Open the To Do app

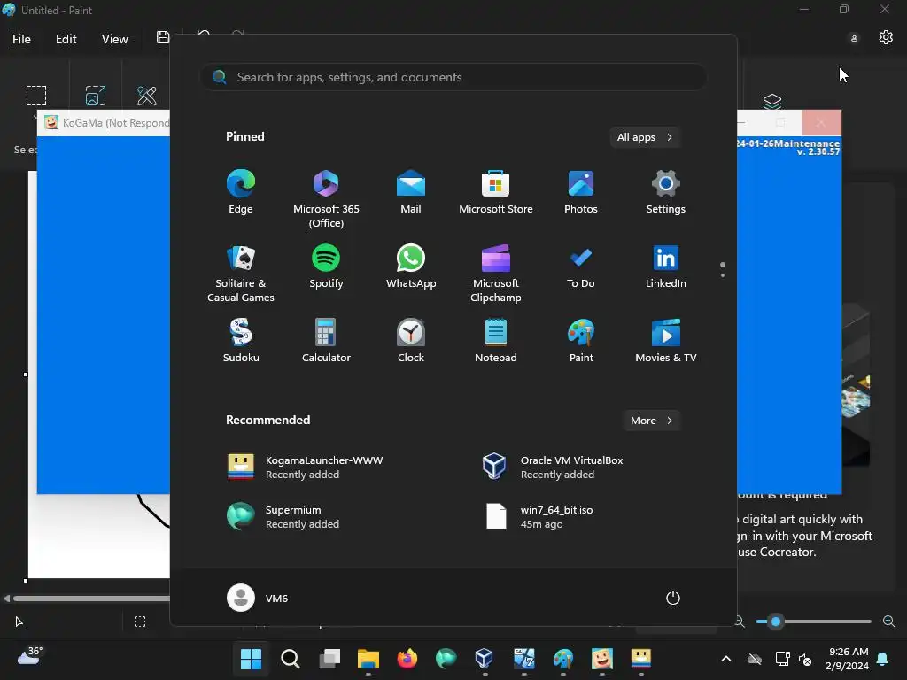coord(581,267)
